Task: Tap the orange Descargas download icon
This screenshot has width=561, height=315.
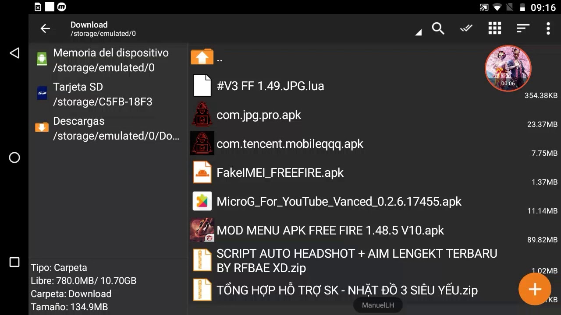Action: click(x=42, y=127)
